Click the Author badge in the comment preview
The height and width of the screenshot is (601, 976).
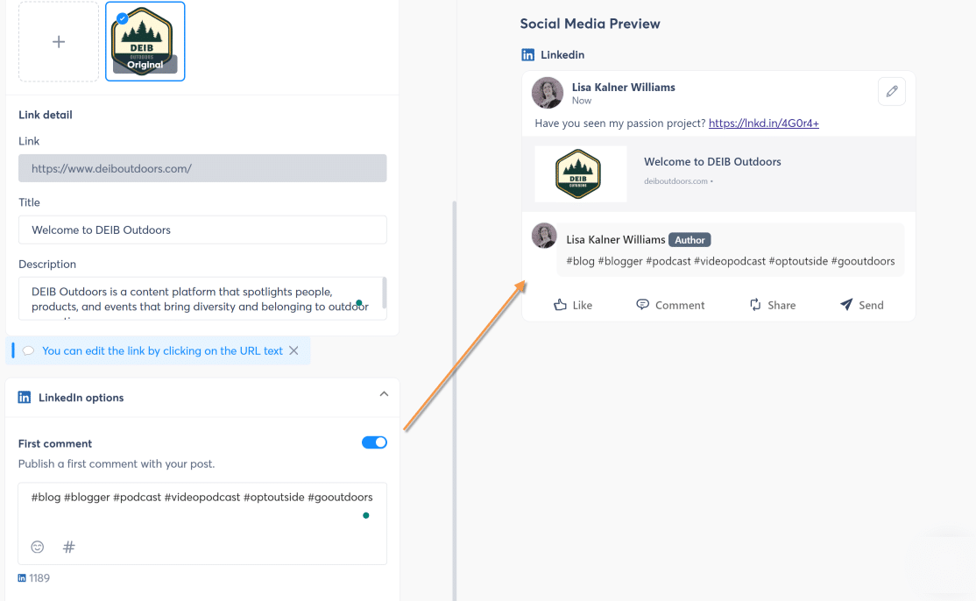tap(690, 239)
